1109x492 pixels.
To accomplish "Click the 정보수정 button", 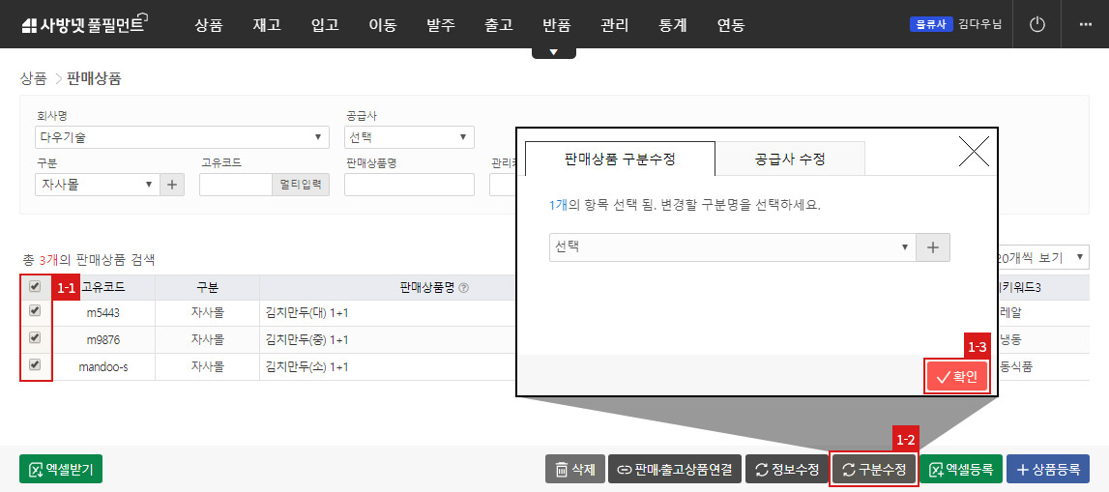I will (x=787, y=469).
